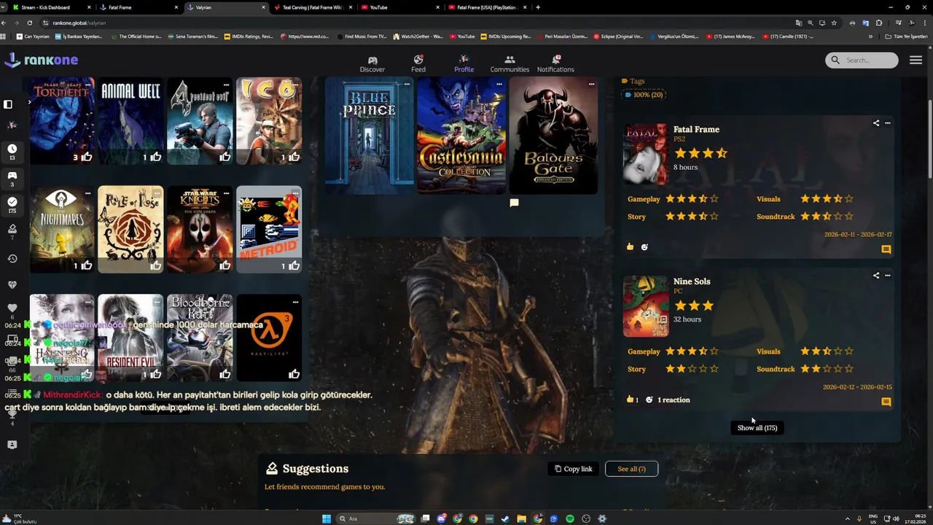Open a new browser tab

pos(538,7)
